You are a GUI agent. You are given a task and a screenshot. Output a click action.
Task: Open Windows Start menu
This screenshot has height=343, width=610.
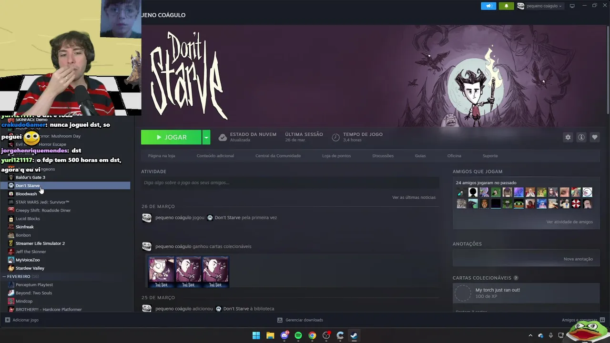[x=256, y=335]
